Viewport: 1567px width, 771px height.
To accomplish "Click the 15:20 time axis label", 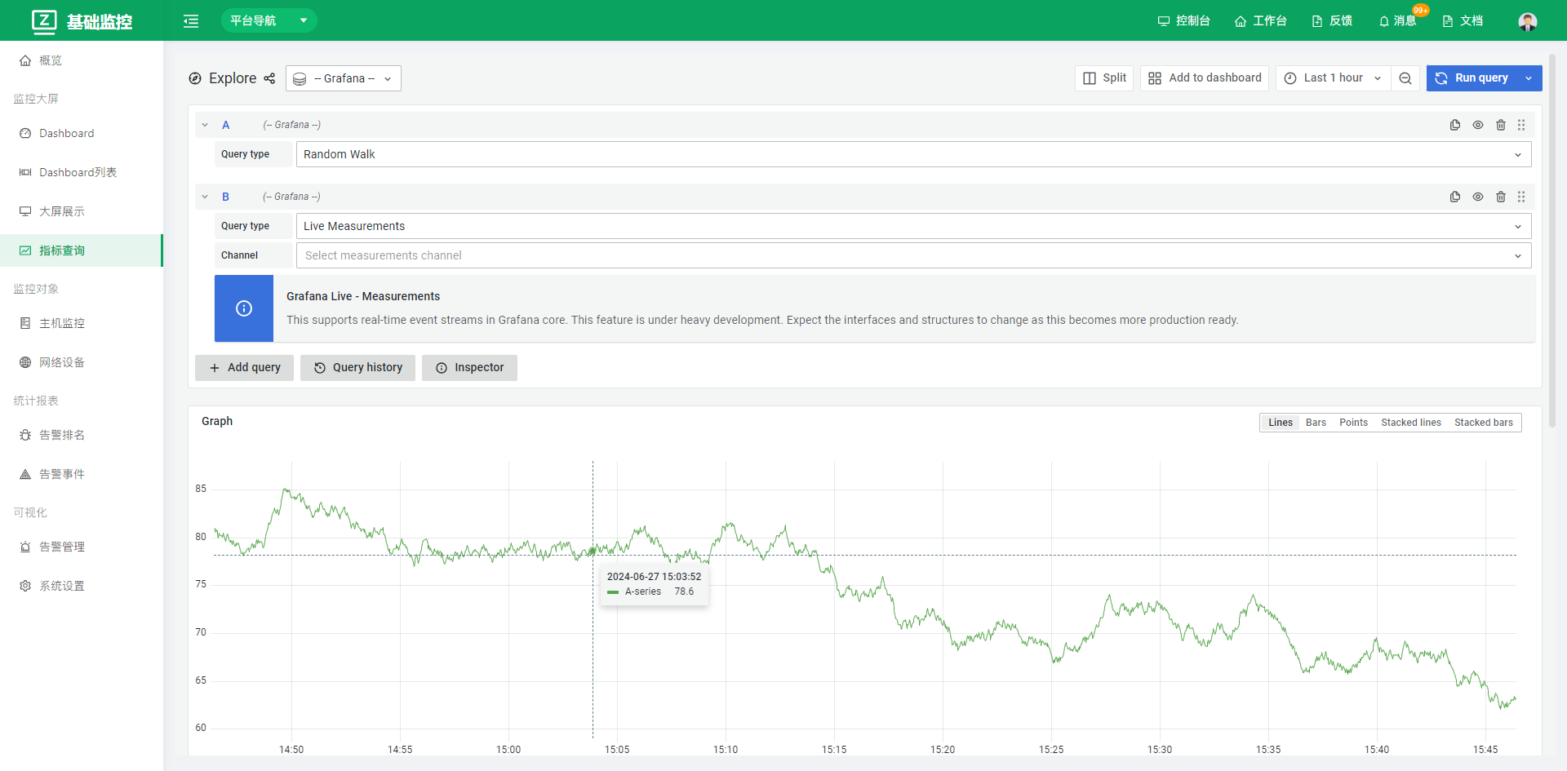I will 943,750.
